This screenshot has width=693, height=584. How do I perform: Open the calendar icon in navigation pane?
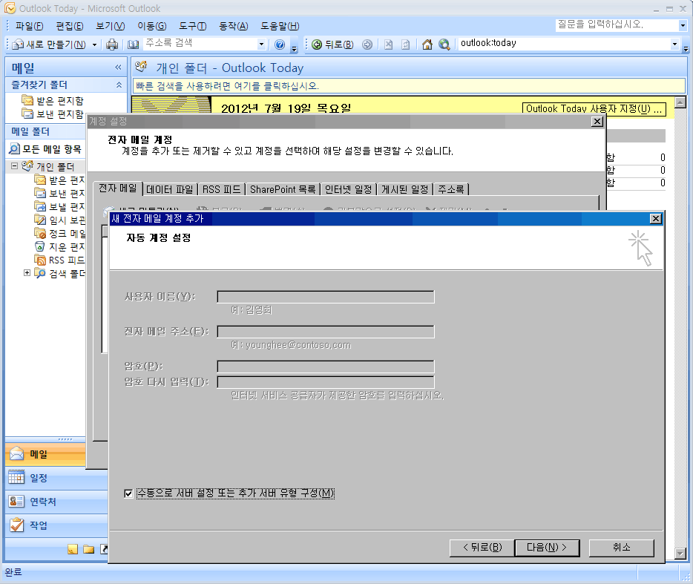tap(17, 477)
